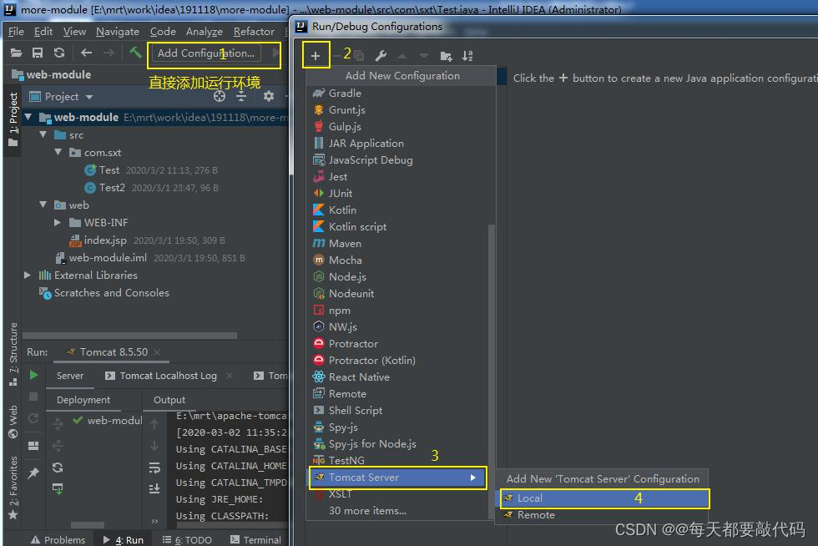Close the Tomcat 8.5.50 run tab
This screenshot has width=818, height=546.
click(x=157, y=351)
